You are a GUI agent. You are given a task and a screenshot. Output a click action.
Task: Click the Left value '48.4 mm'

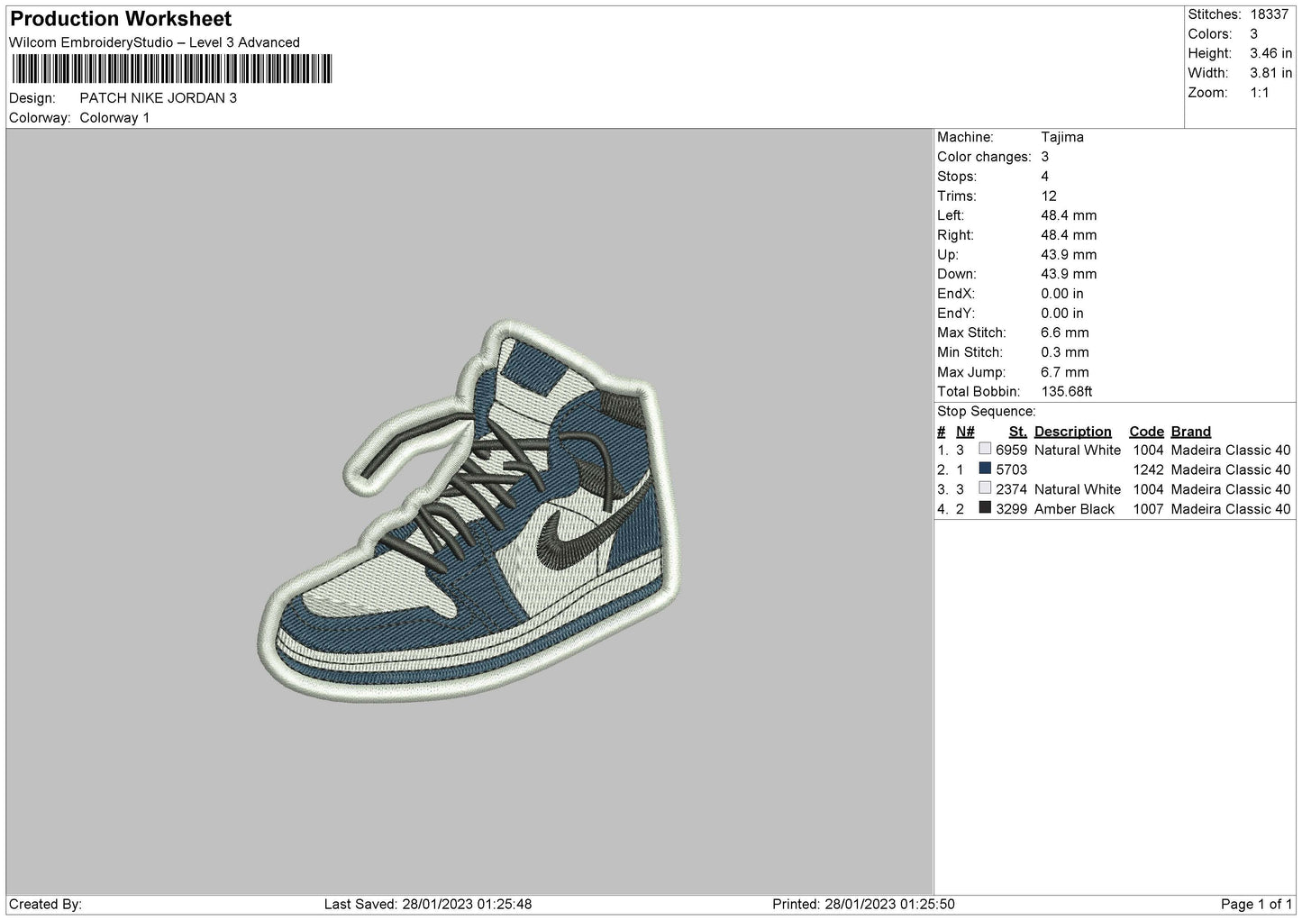click(x=1069, y=215)
